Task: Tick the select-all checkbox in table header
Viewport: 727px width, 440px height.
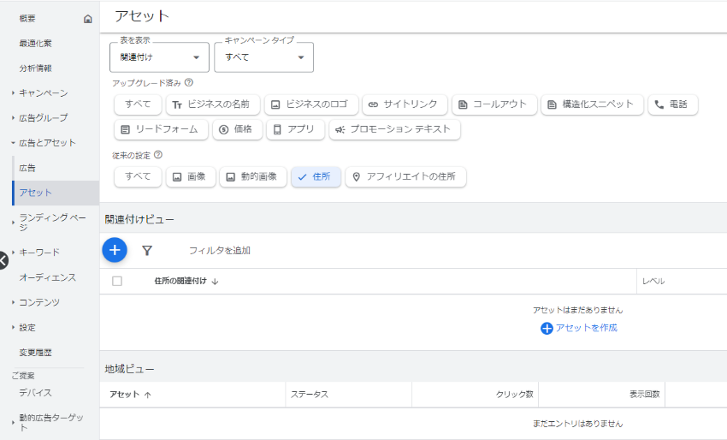Action: 117,282
